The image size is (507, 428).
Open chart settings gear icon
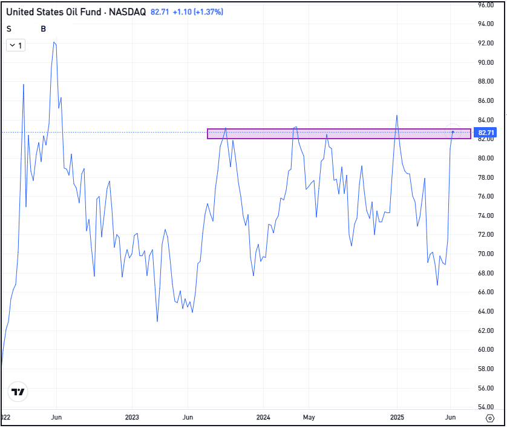490,418
